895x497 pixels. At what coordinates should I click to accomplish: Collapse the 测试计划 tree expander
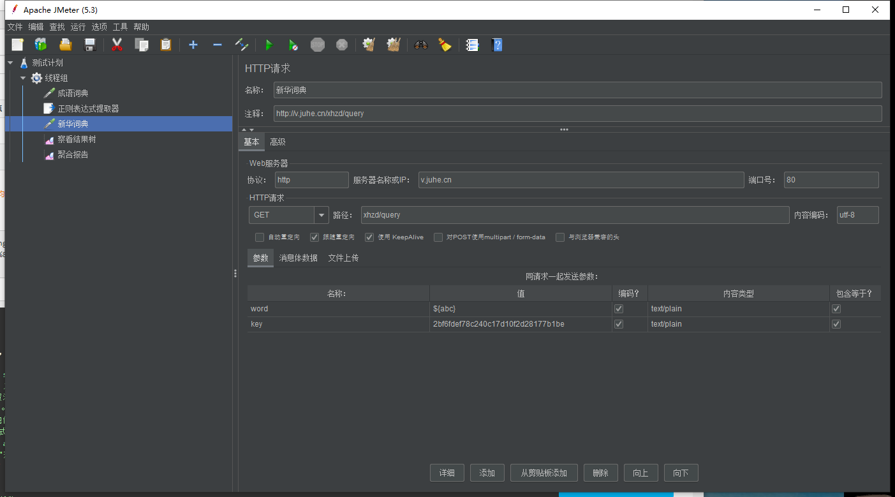[x=10, y=63]
